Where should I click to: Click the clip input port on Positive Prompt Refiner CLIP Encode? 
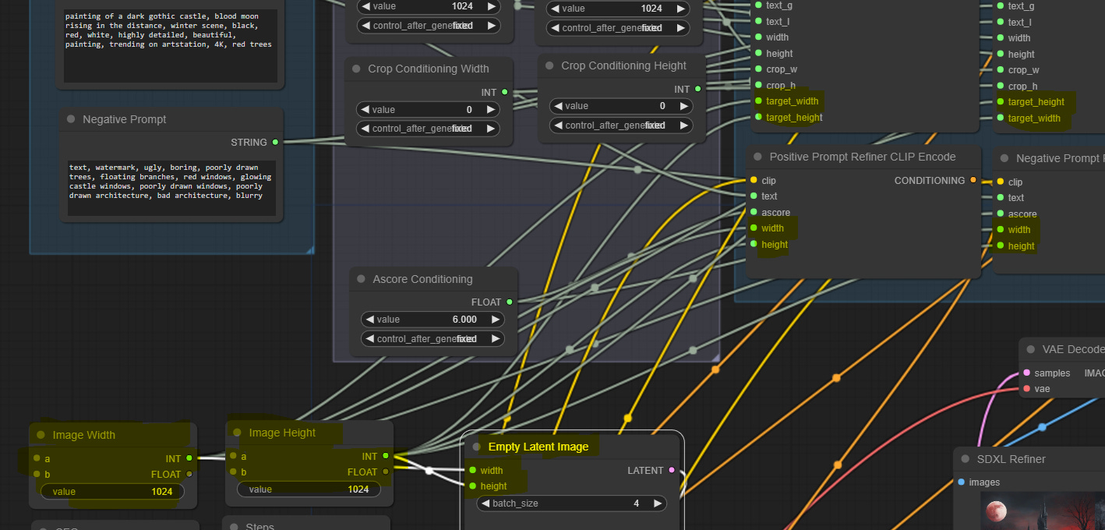pos(755,180)
